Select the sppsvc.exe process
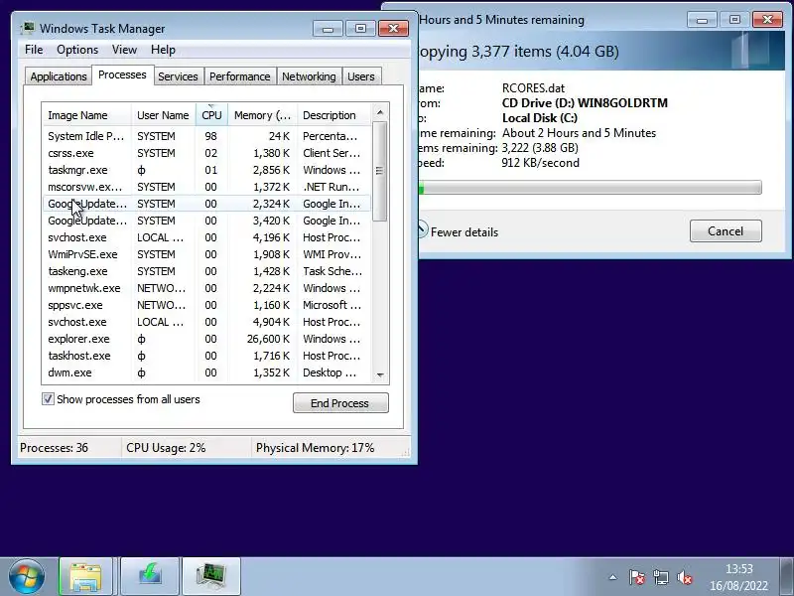The width and height of the screenshot is (794, 596). pos(206,305)
